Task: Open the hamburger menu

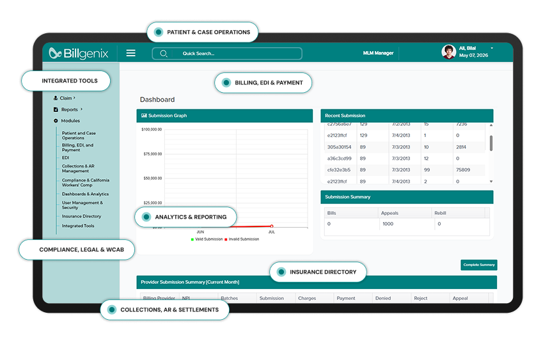Action: [130, 53]
